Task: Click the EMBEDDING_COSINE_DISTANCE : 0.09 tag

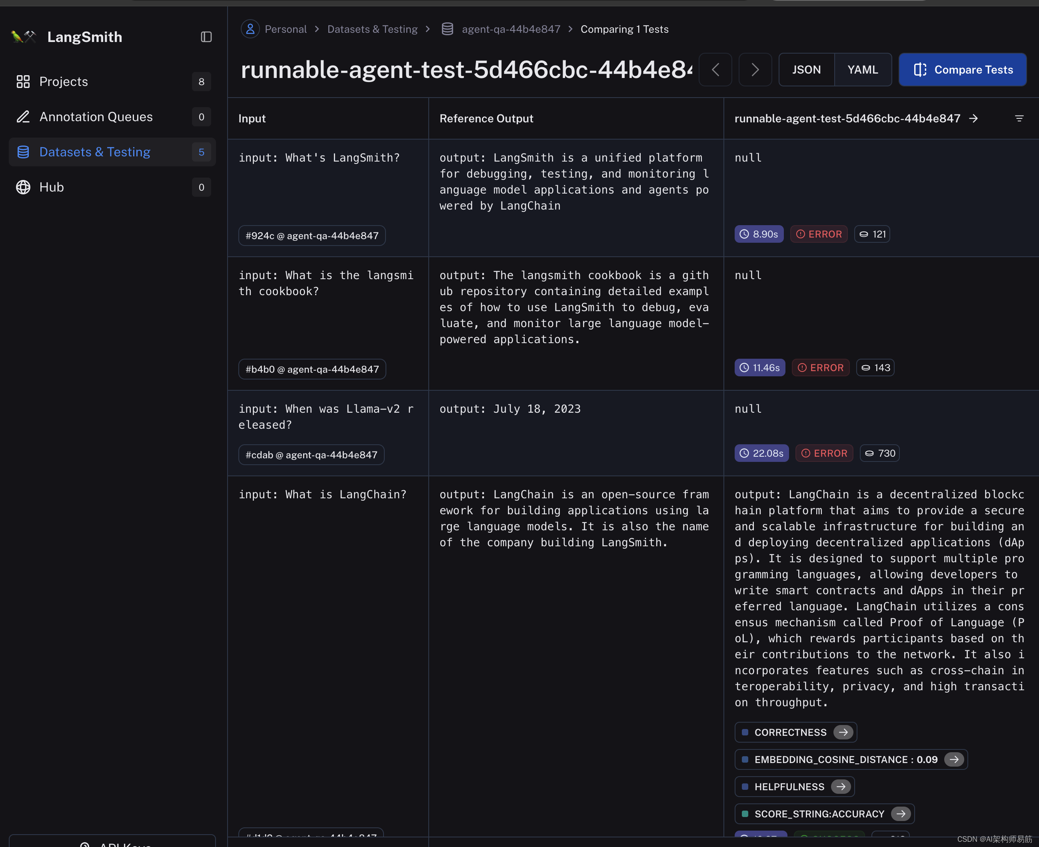Action: click(x=851, y=759)
